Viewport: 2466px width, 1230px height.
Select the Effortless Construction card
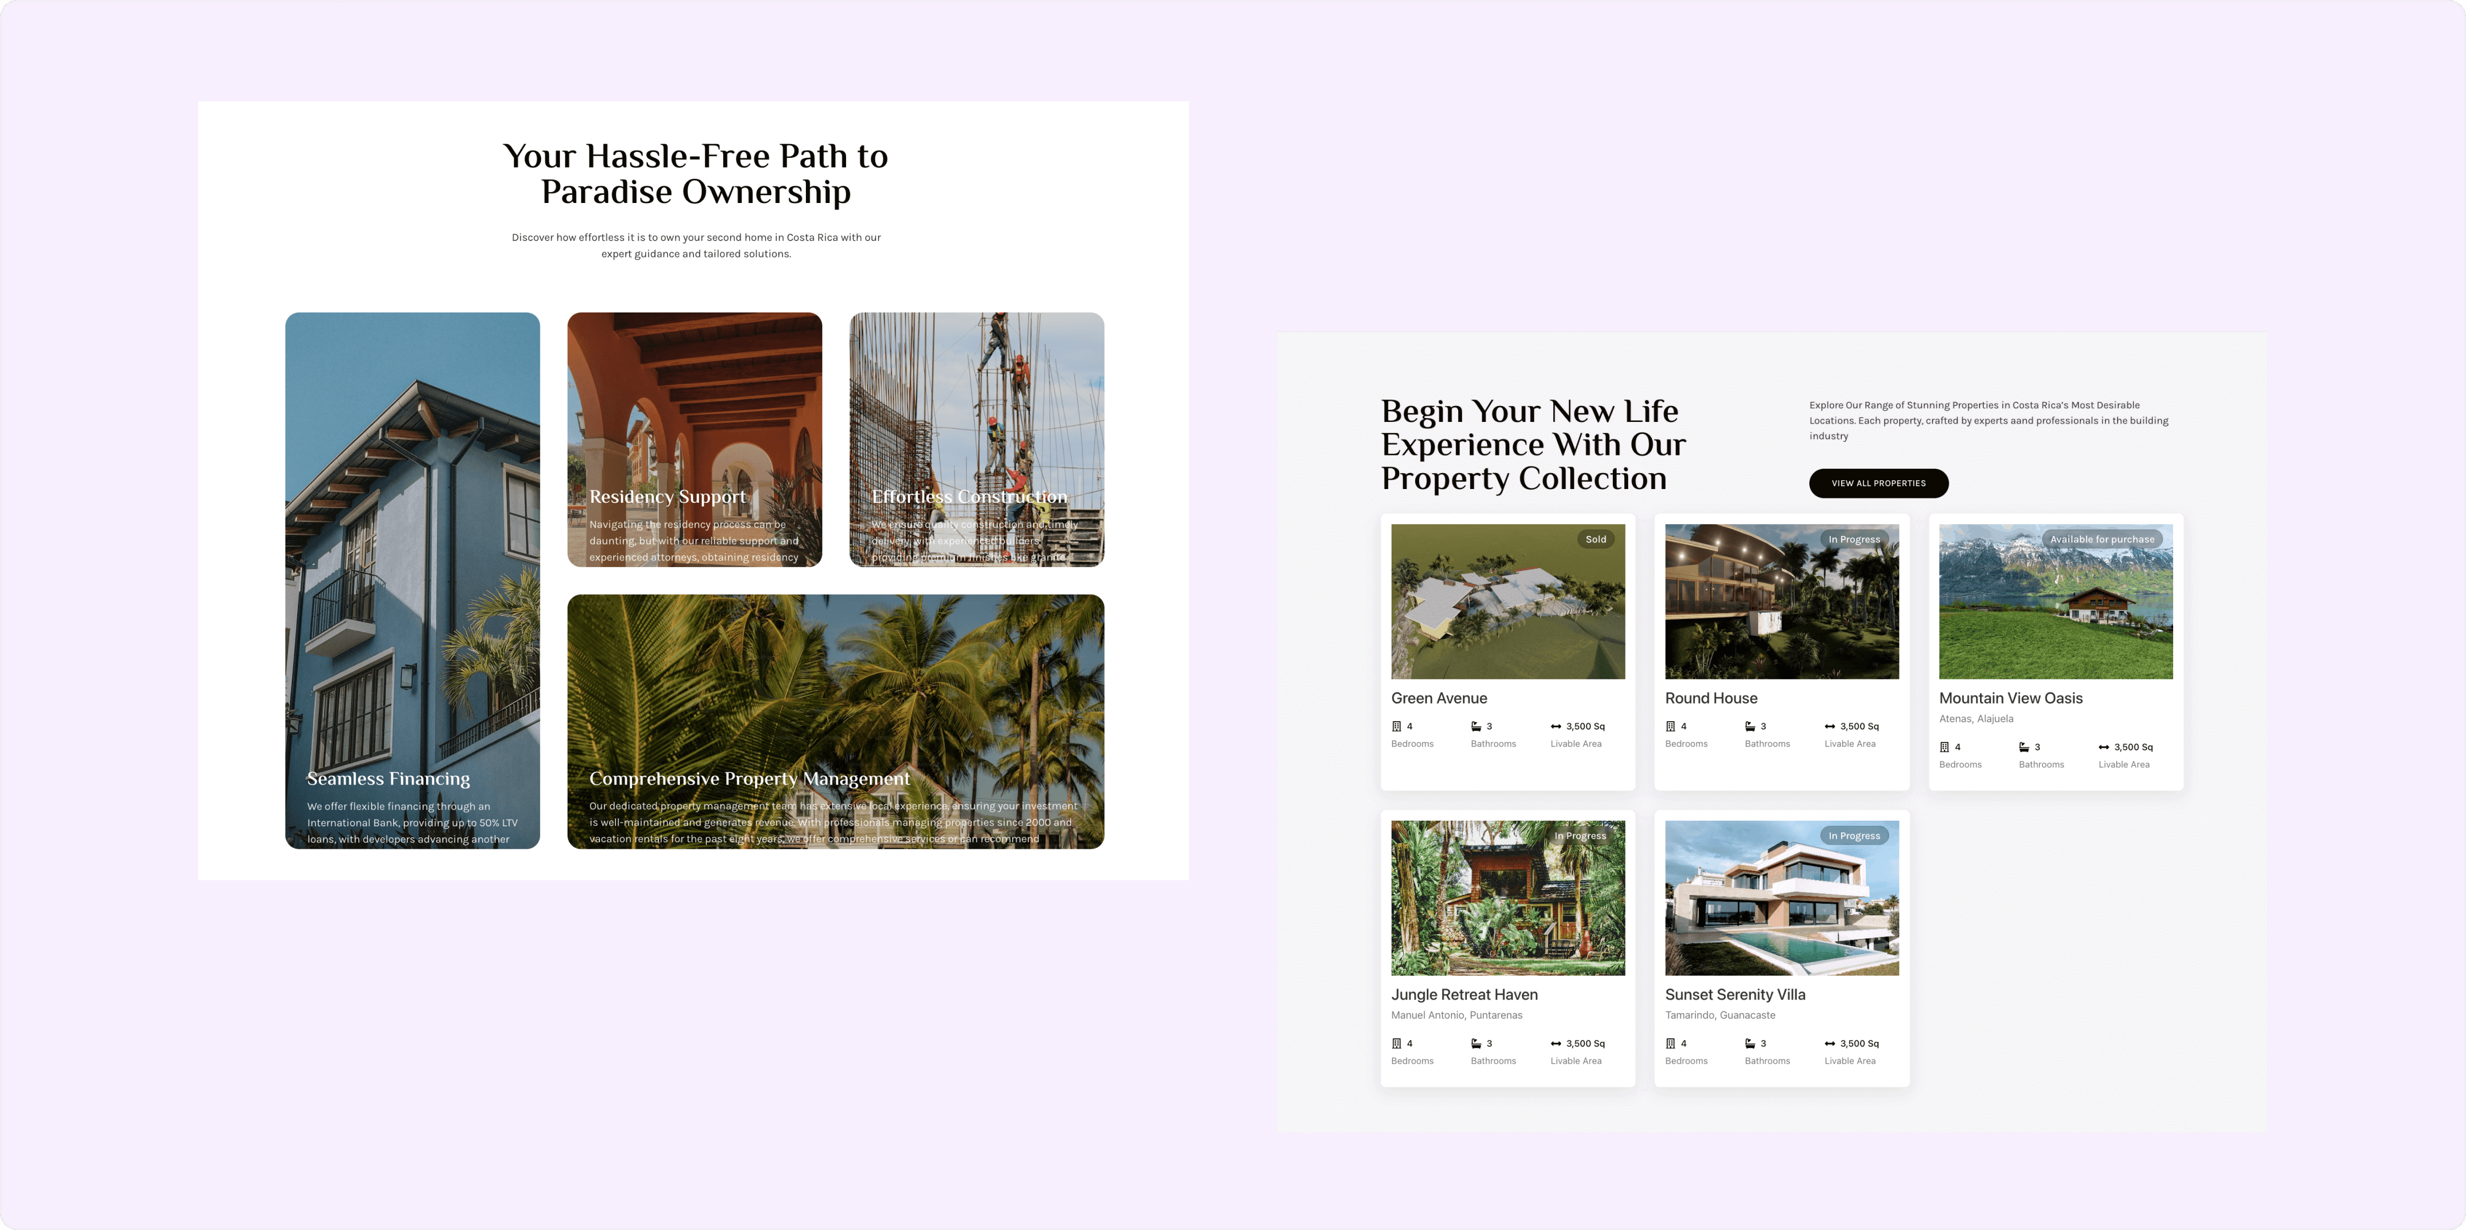point(976,439)
